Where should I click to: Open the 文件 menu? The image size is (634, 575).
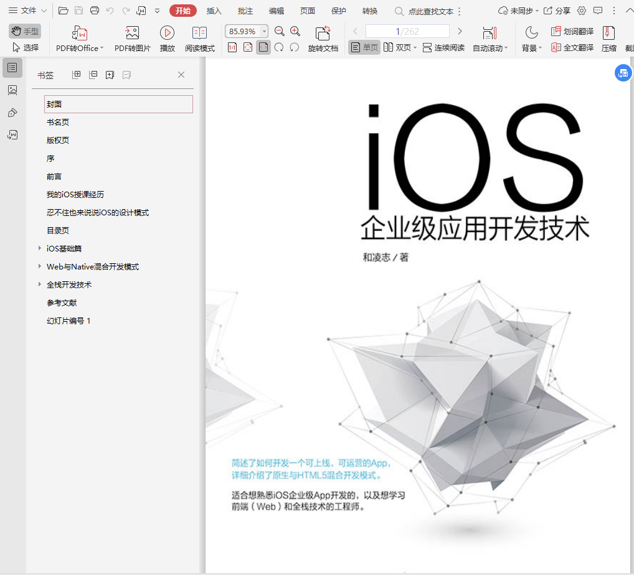pos(28,11)
